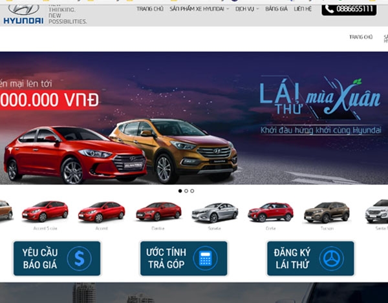Expand SẢN PHẨM XE HYUNDAI dropdown menu
Screen dimensions: 388x303
(199, 9)
